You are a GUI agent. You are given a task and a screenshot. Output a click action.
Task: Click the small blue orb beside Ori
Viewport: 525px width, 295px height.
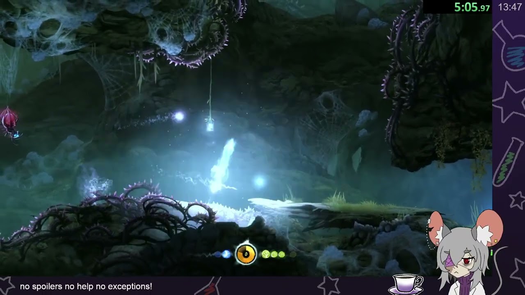tap(258, 182)
